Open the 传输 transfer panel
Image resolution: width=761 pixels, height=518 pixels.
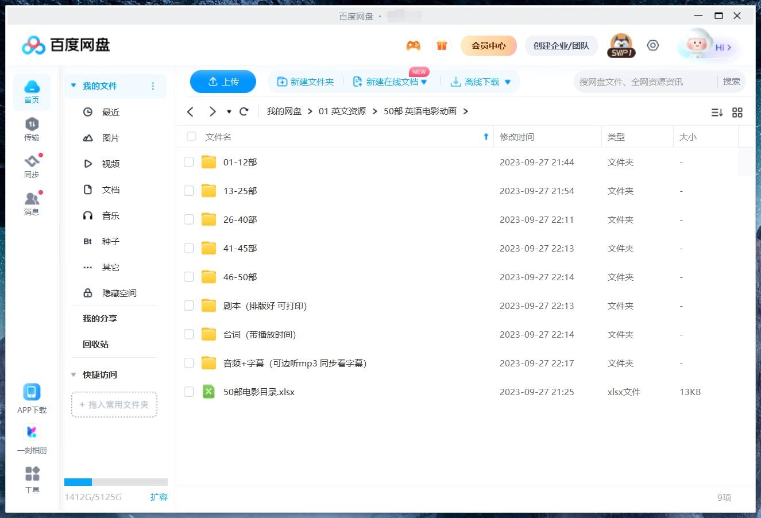click(32, 129)
